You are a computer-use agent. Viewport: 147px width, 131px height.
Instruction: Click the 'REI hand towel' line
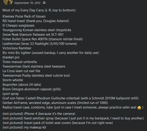pyautogui.click(x=36, y=21)
